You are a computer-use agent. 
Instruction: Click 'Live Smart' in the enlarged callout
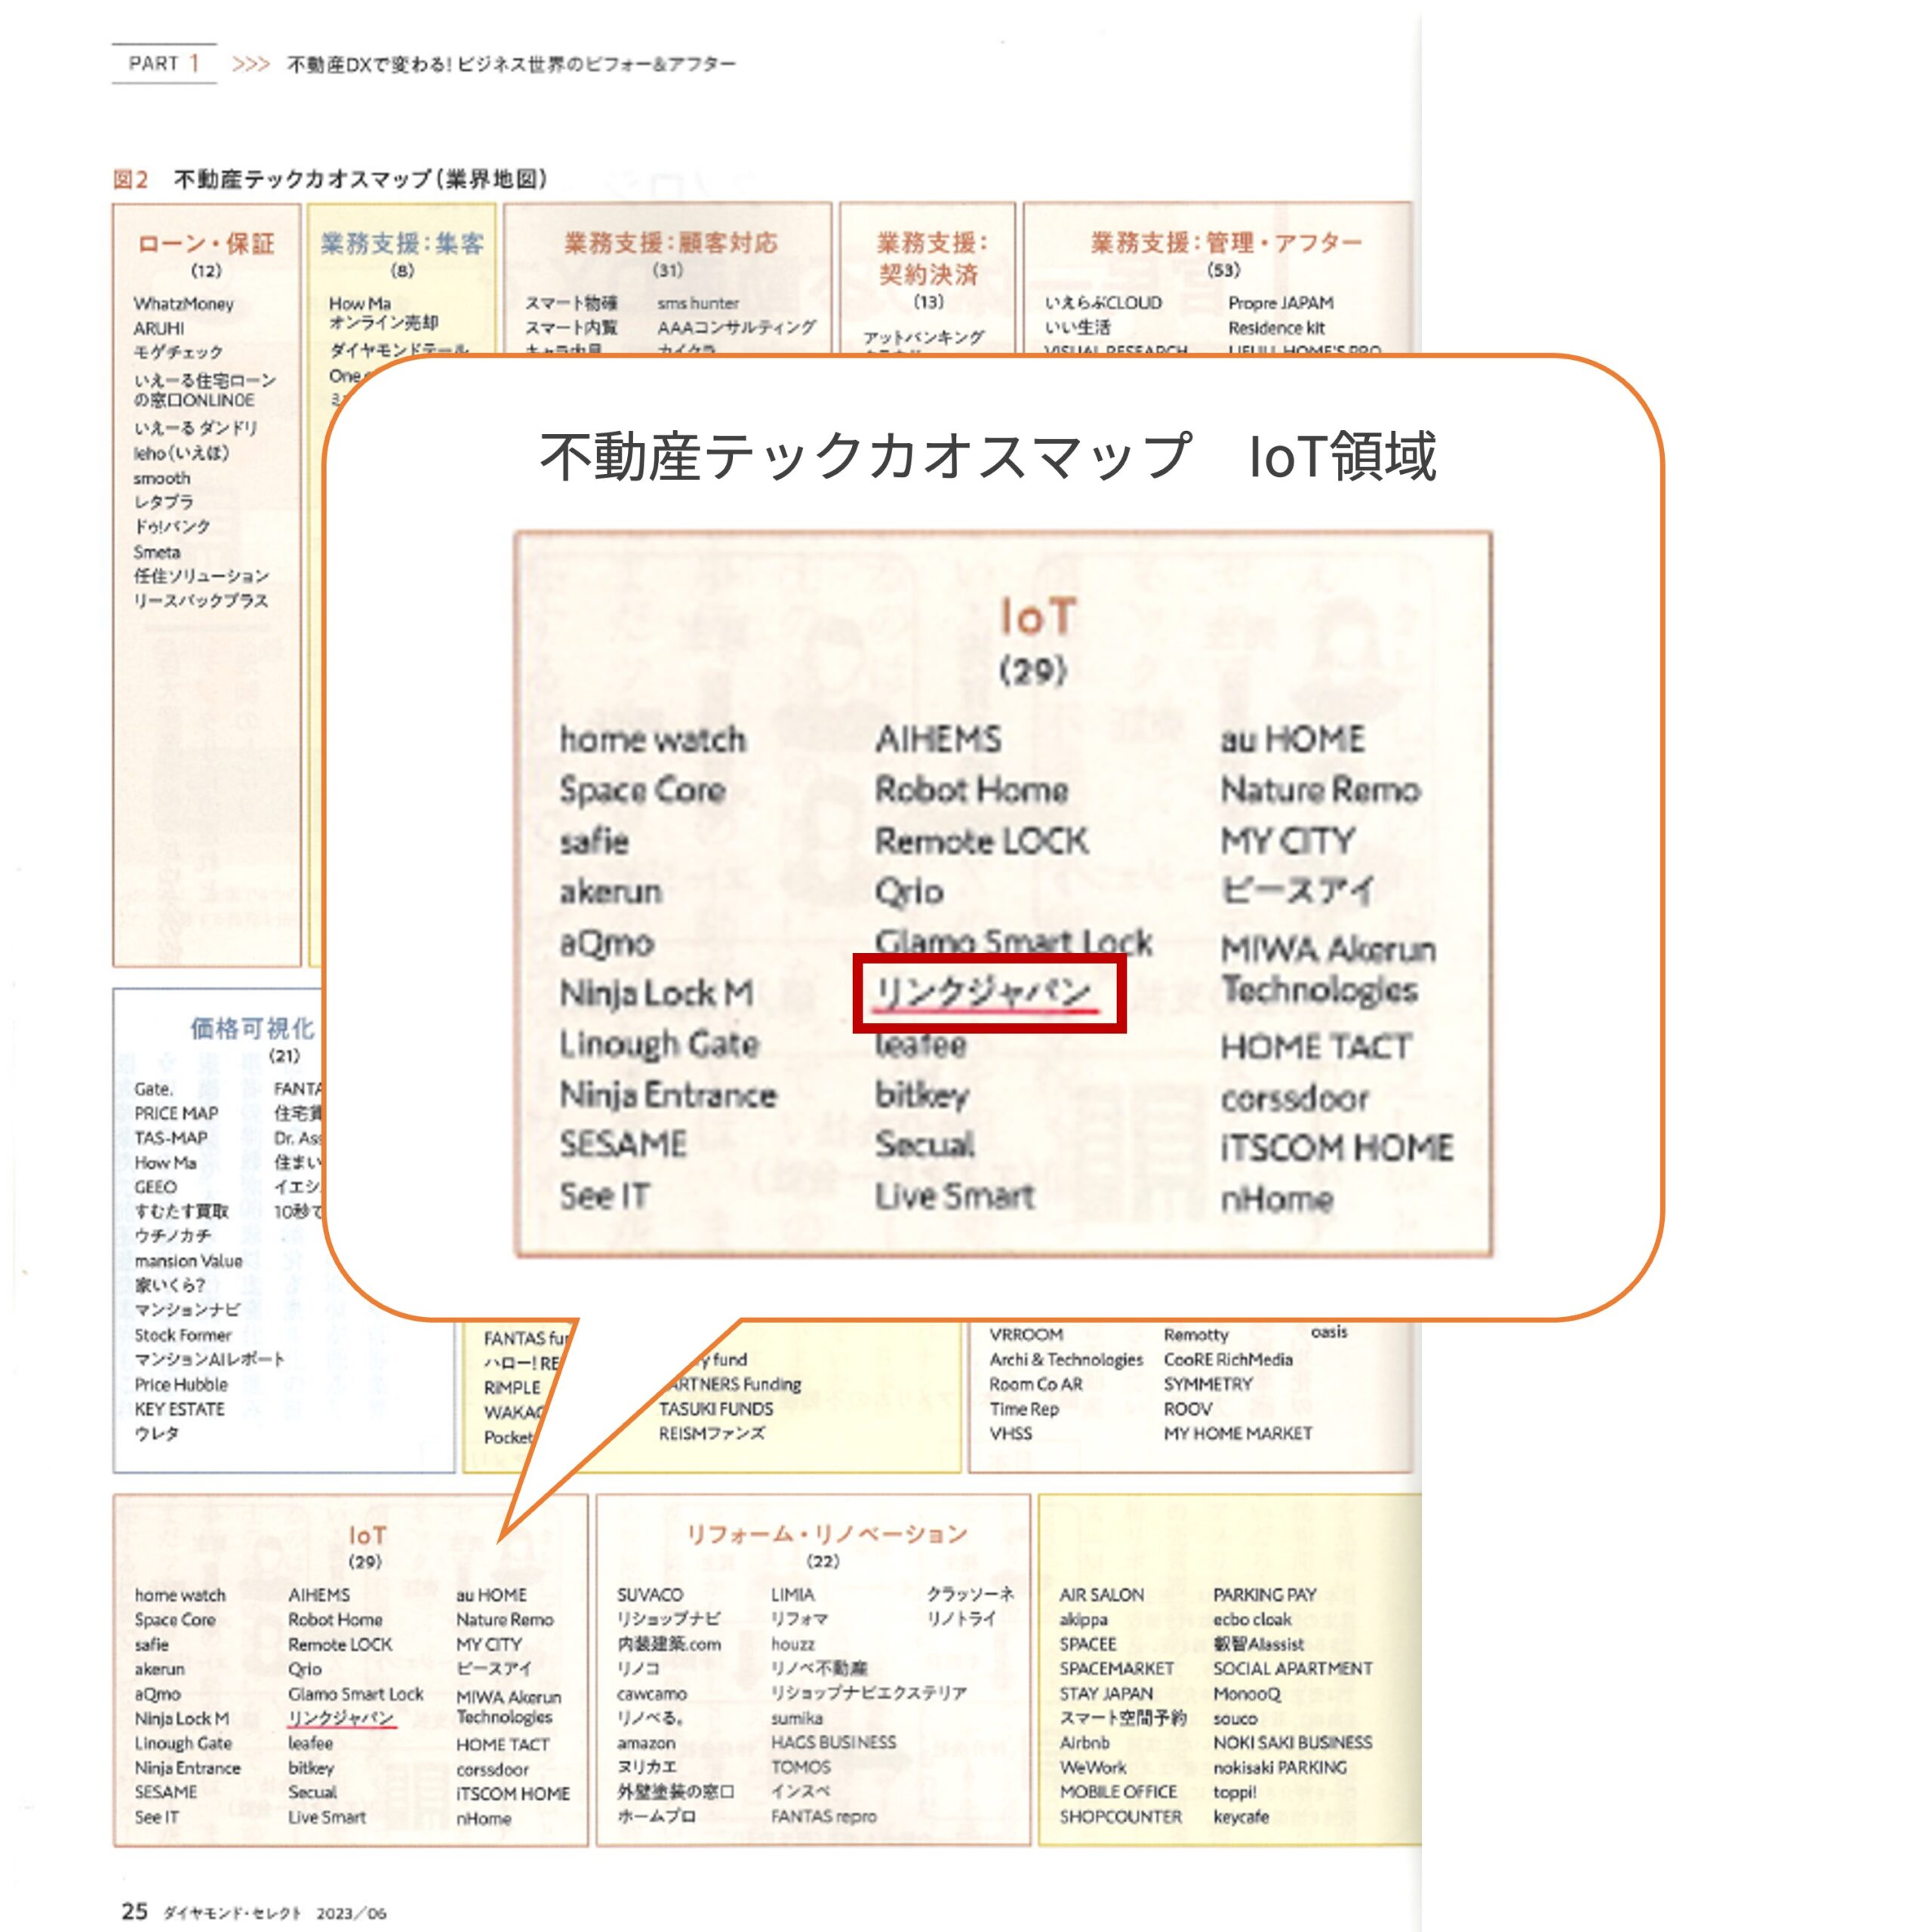pos(955,1196)
